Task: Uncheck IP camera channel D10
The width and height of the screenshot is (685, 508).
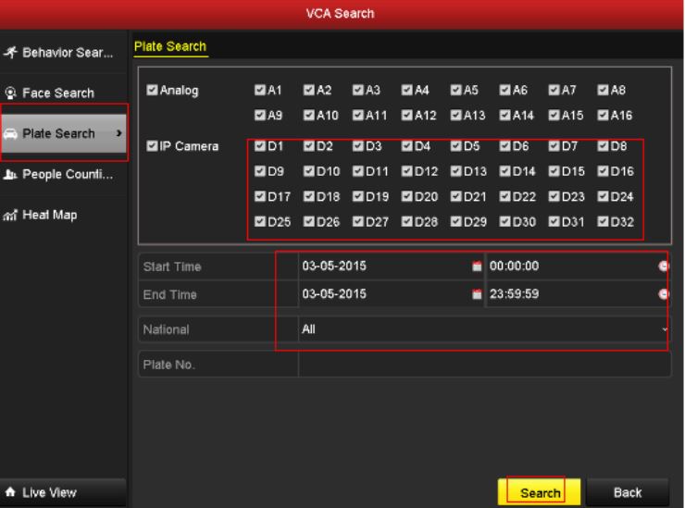Action: coord(309,171)
